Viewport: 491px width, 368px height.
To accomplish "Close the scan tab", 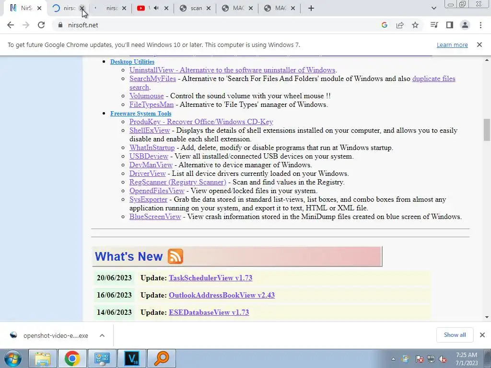I will coord(209,9).
